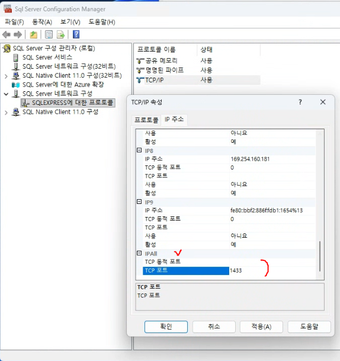Click the SQLEXPRESS에 대한 프로토콜 icon
Image resolution: width=340 pixels, height=361 pixels.
(25, 103)
